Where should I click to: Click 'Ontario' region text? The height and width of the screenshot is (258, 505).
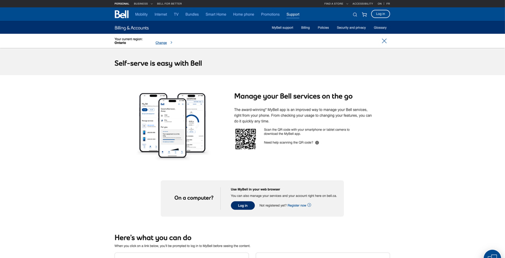120,42
